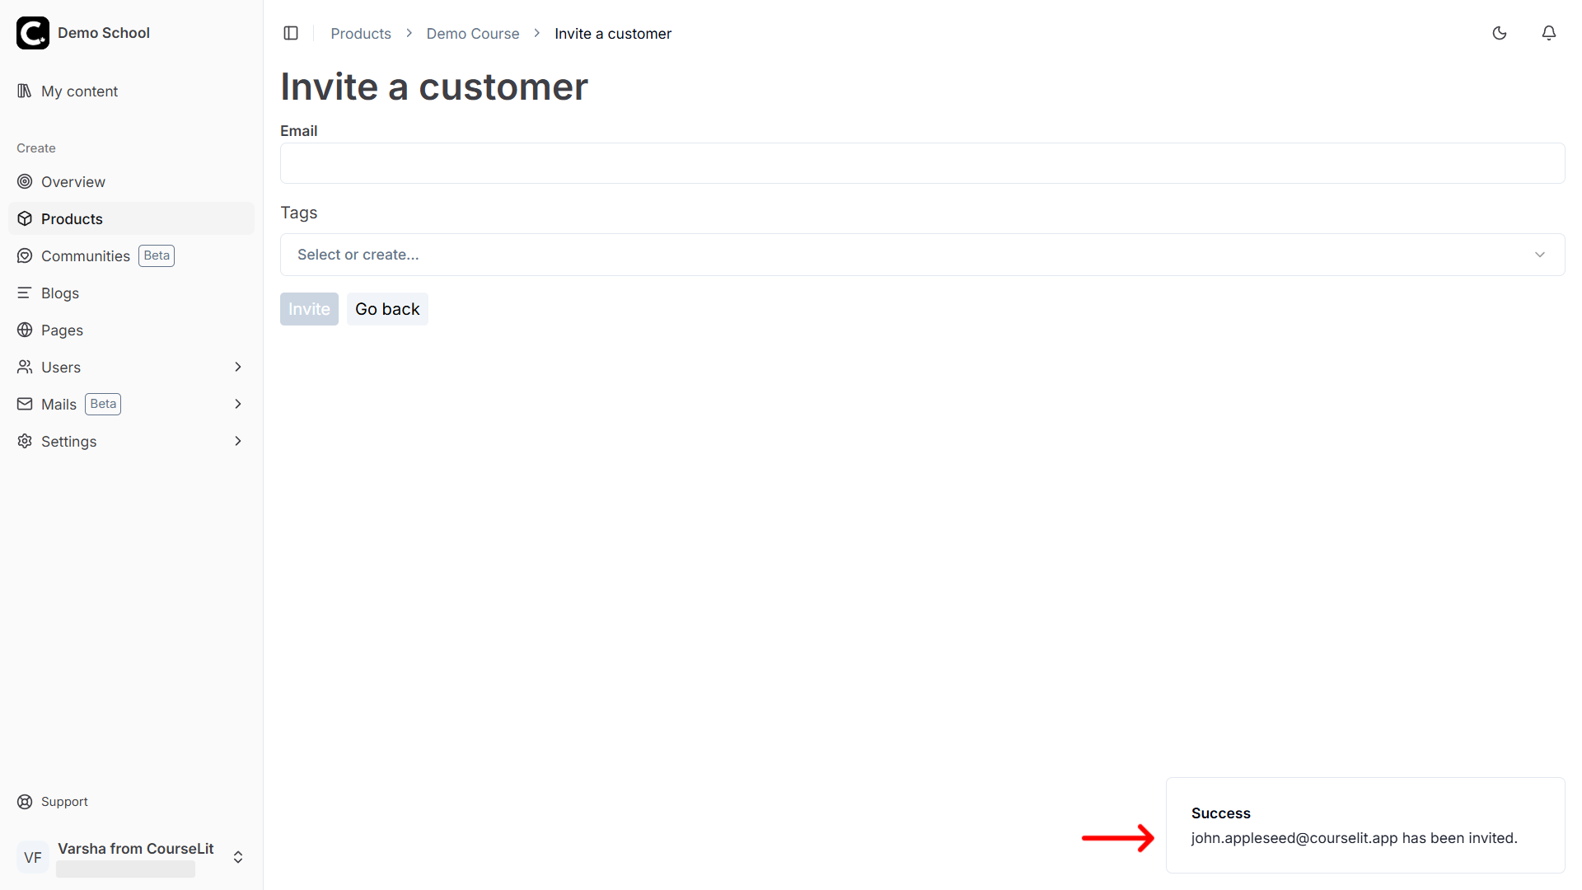The height and width of the screenshot is (890, 1582).
Task: Collapse the sidebar using the panel toggle
Action: (x=291, y=33)
